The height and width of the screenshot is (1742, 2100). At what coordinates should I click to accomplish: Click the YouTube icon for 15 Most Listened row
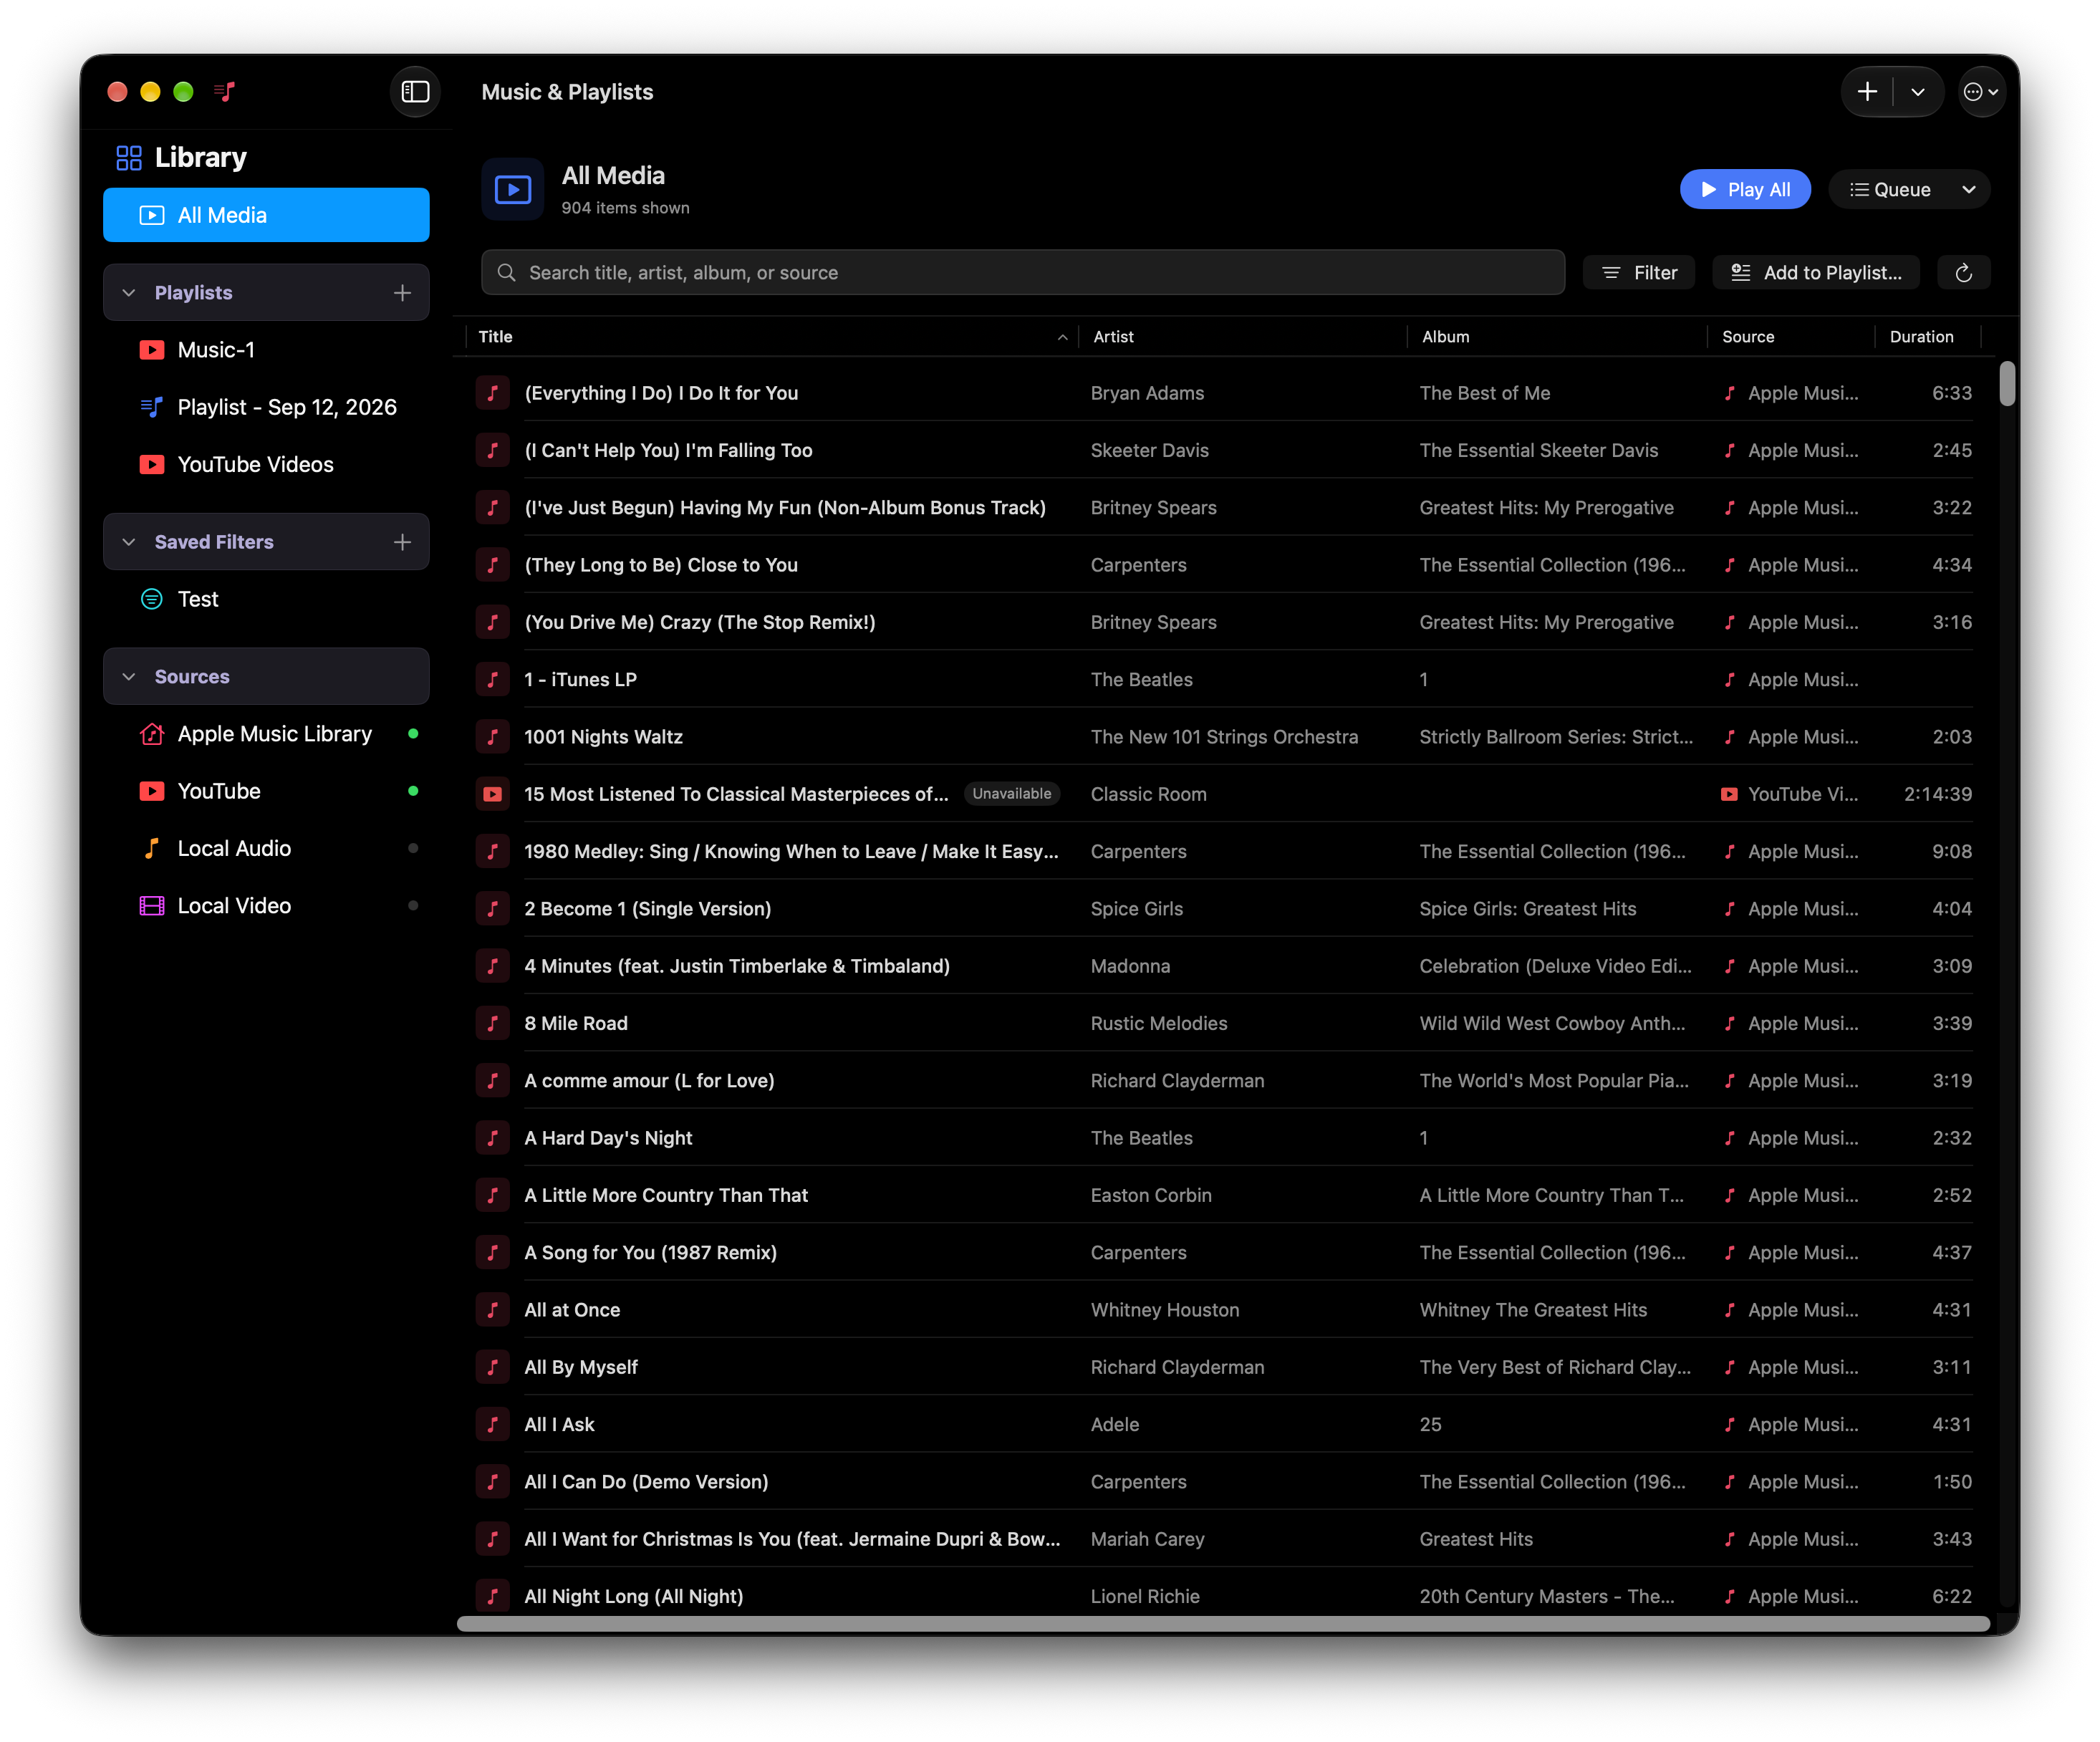(492, 794)
